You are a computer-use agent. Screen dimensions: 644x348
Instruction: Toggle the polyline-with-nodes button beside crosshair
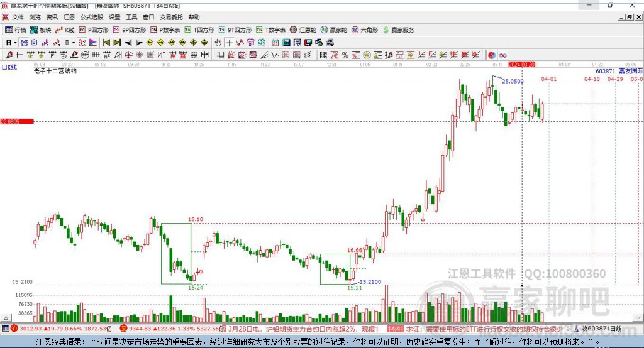click(x=240, y=43)
